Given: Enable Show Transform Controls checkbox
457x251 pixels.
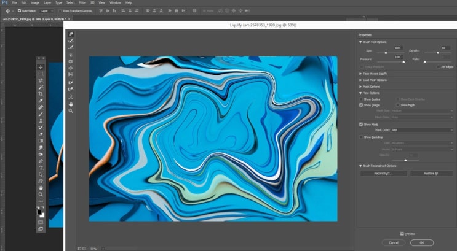Looking at the screenshot, I should click(60, 11).
